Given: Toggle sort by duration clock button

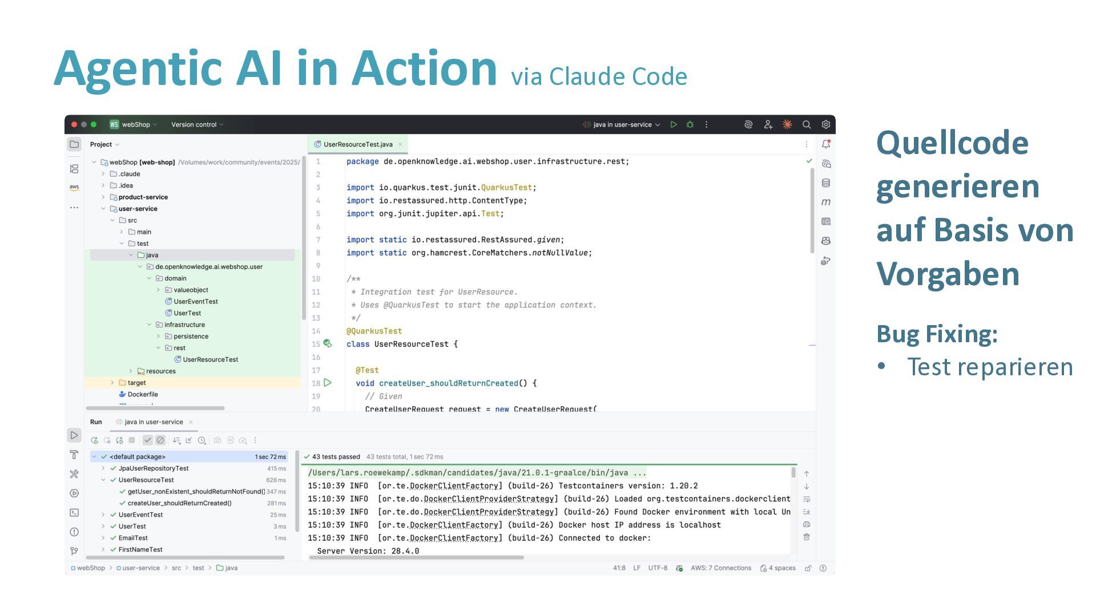Looking at the screenshot, I should 202,440.
